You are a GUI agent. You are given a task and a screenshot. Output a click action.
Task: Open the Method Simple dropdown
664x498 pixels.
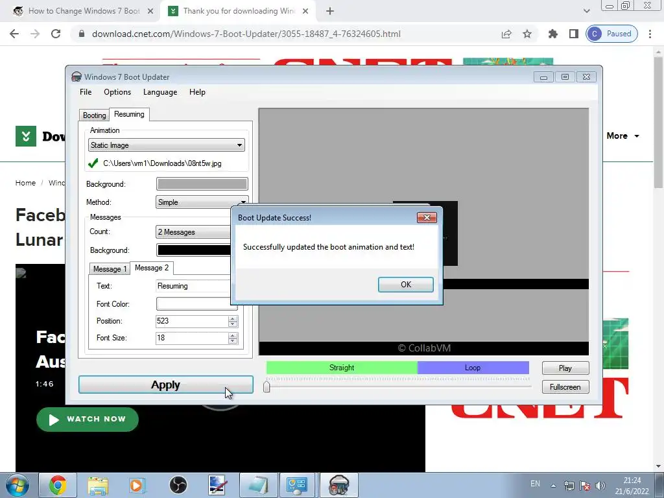(x=202, y=202)
